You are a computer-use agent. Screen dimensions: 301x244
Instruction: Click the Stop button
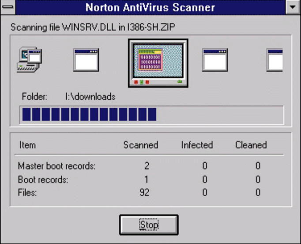tap(149, 225)
